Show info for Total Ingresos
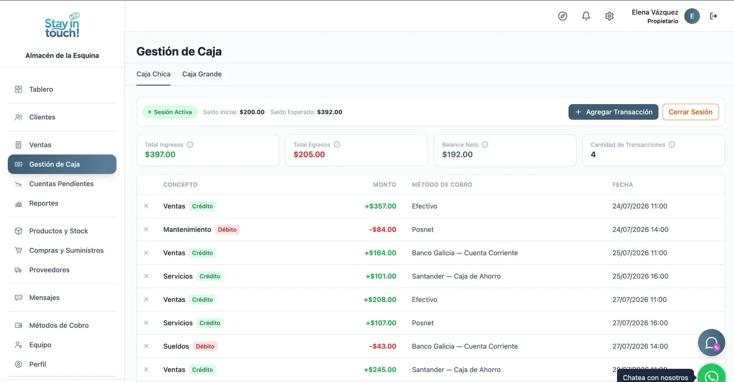Screen dimensions: 734x382 [x=190, y=145]
